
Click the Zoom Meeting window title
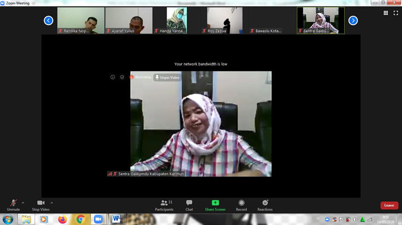click(18, 3)
